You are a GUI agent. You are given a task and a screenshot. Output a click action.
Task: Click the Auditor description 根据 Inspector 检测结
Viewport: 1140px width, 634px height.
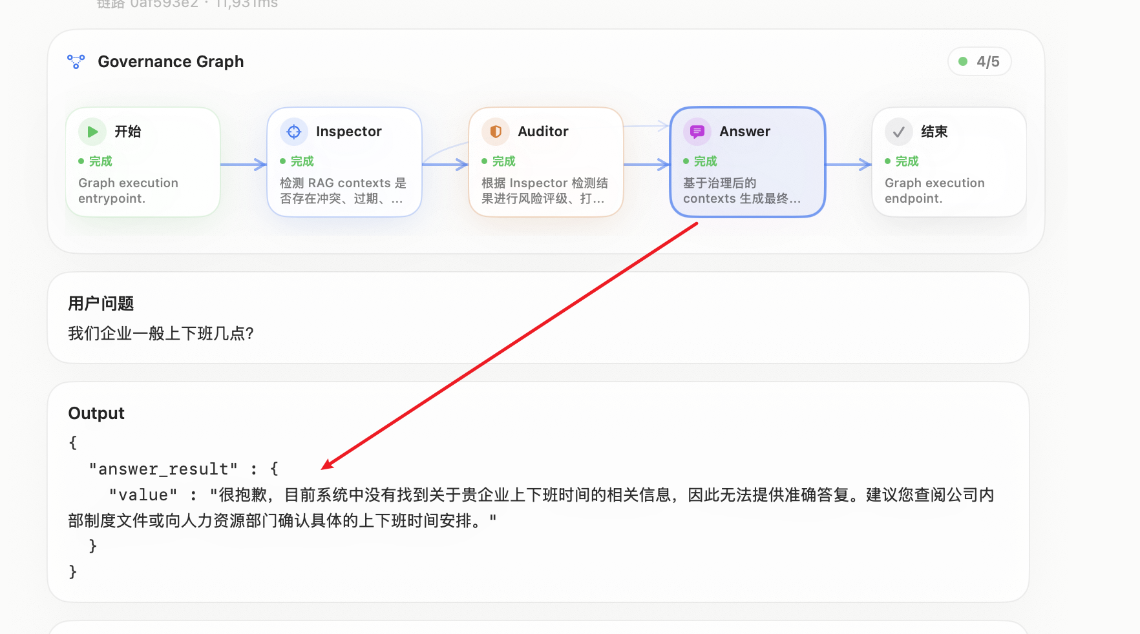pyautogui.click(x=545, y=190)
